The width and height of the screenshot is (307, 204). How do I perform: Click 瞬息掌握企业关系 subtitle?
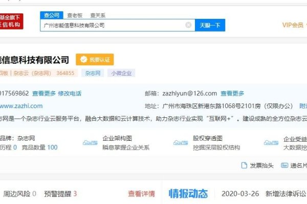pyautogui.click(x=126, y=147)
